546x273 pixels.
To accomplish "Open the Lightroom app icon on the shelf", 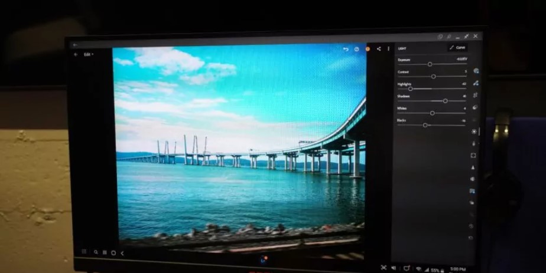I will (x=264, y=260).
